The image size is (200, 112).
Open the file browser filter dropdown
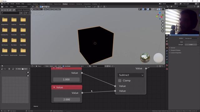[x=27, y=13]
